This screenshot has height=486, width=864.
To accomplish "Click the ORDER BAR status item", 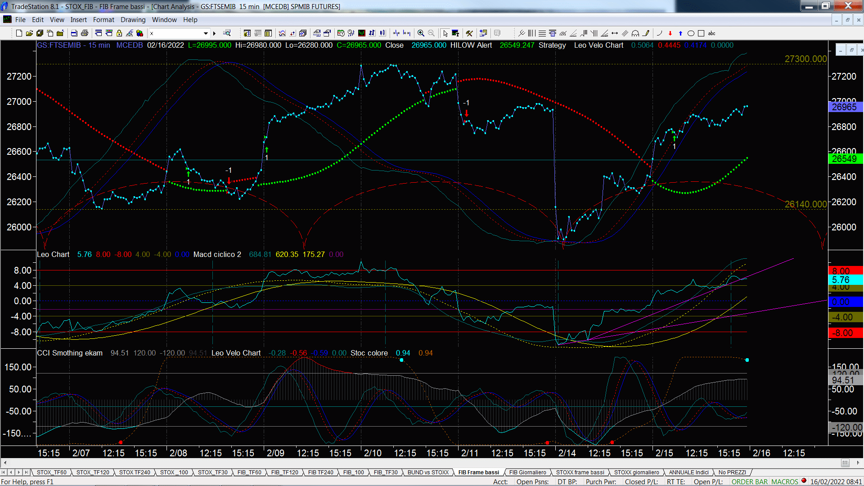I will (749, 482).
